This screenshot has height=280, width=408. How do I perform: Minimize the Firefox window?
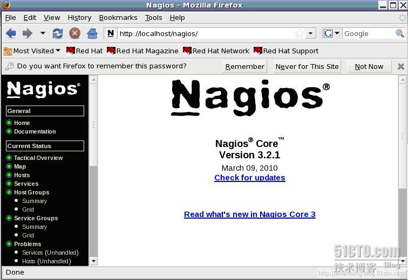pyautogui.click(x=383, y=5)
